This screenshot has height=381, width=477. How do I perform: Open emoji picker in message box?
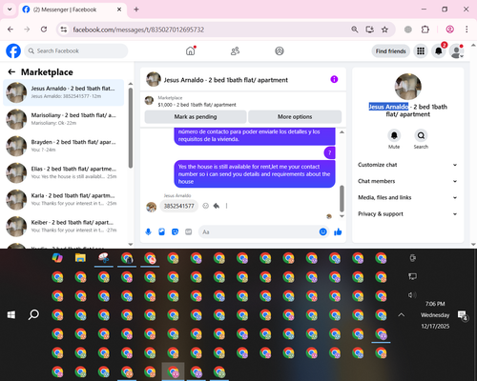click(x=322, y=232)
